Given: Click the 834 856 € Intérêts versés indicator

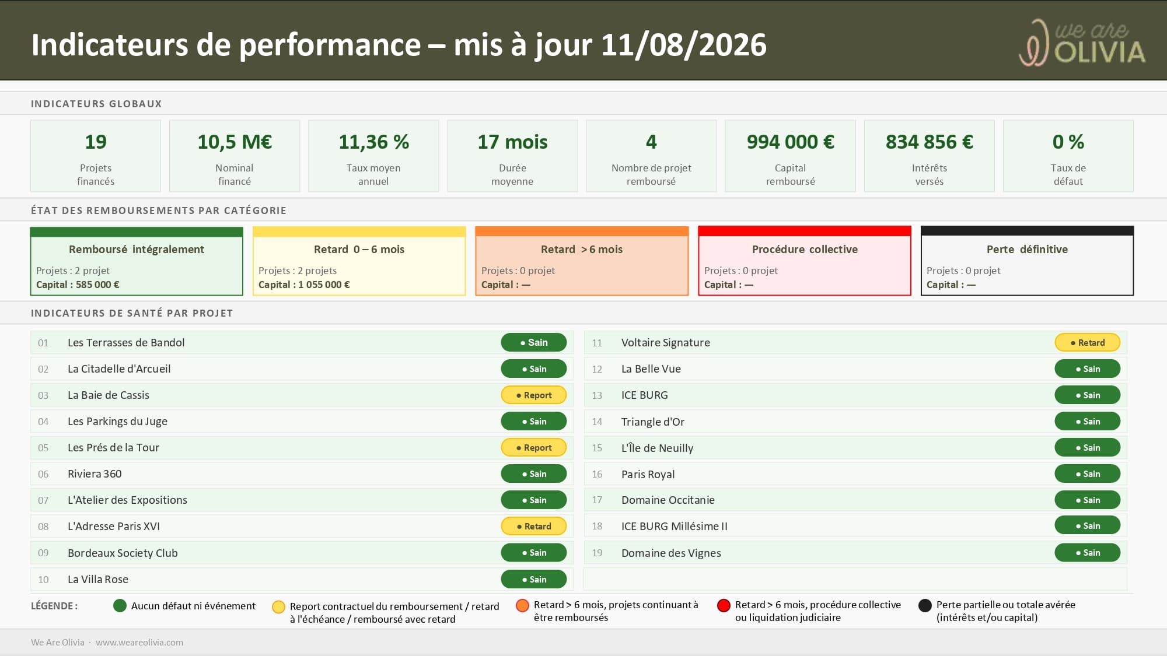Looking at the screenshot, I should (x=930, y=156).
